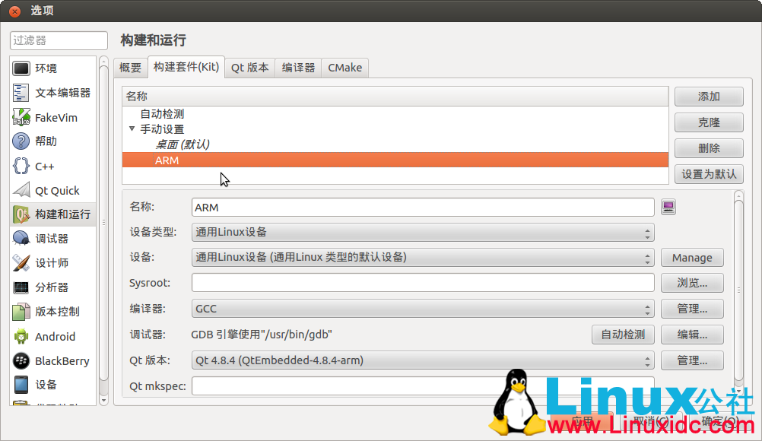Switch to the CMake tab
This screenshot has width=762, height=441.
(x=344, y=68)
